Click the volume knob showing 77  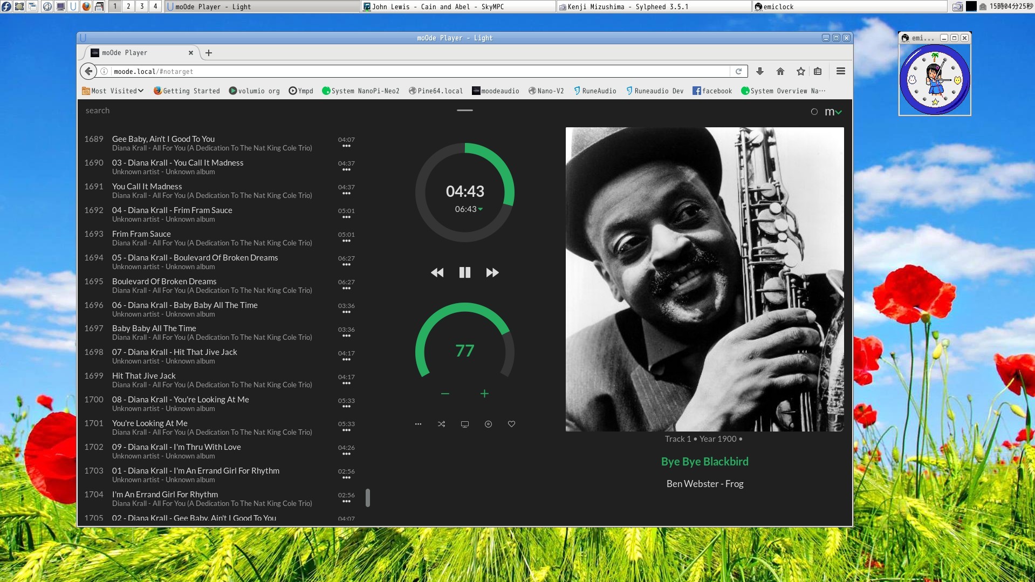pos(464,351)
